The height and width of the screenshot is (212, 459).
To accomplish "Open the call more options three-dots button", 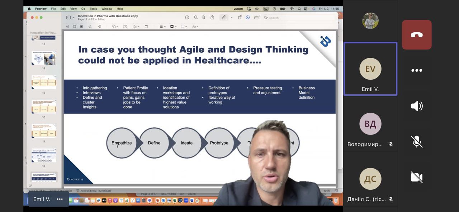I will click(x=417, y=70).
